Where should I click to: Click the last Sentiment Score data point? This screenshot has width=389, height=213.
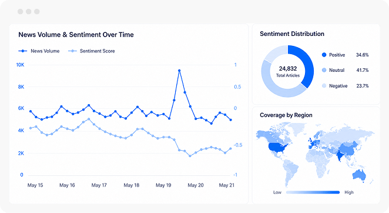[x=231, y=149]
